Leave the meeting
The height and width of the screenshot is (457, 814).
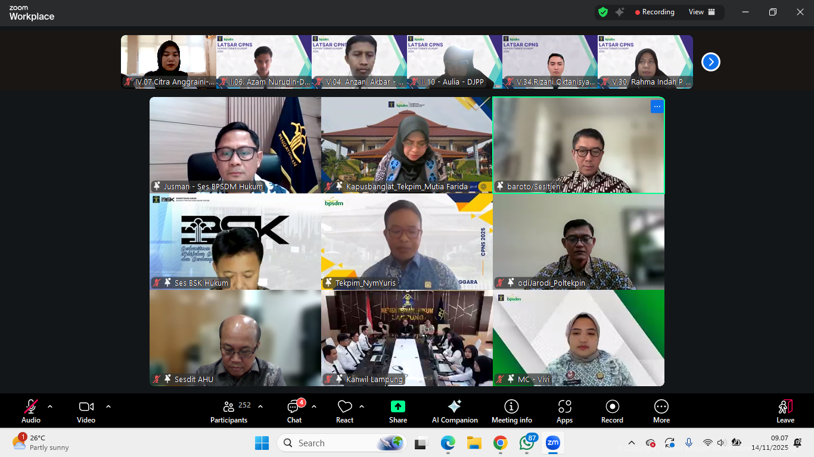coord(785,411)
